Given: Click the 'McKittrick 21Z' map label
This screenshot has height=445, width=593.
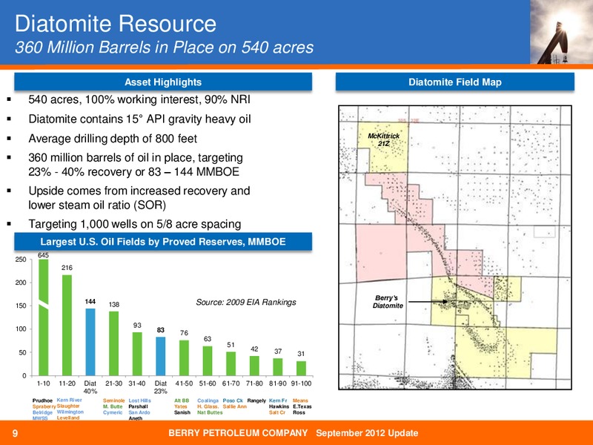Looking at the screenshot, I should click(x=383, y=139).
